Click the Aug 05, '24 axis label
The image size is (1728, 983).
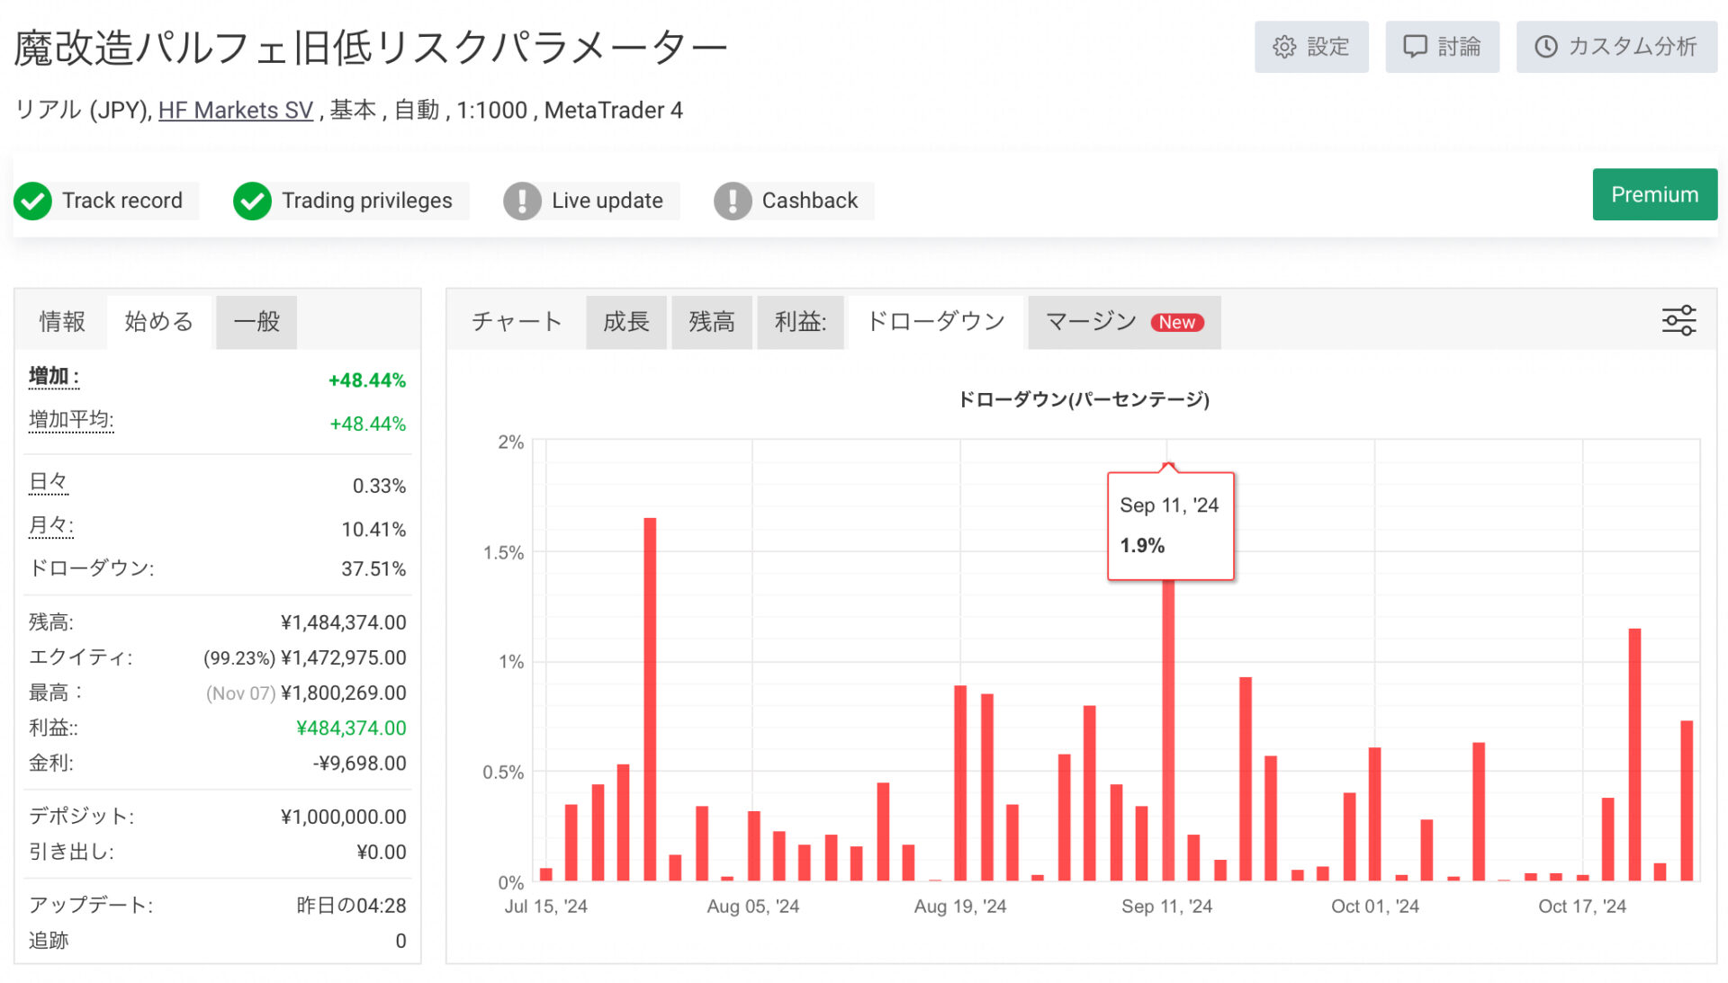click(753, 907)
